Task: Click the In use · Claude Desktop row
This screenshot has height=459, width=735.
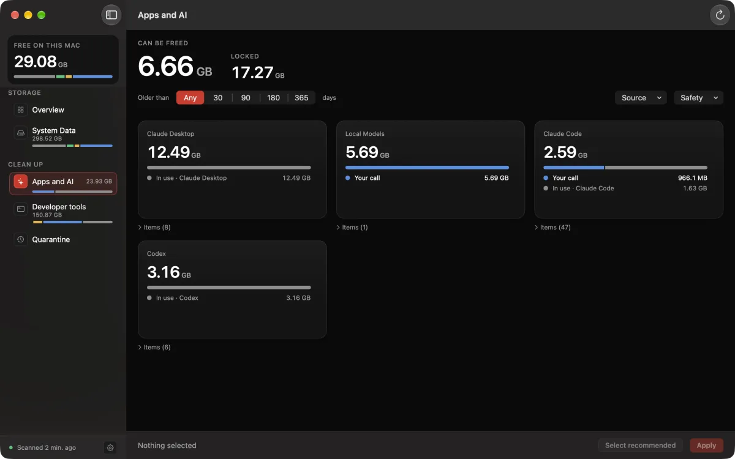Action: point(229,178)
